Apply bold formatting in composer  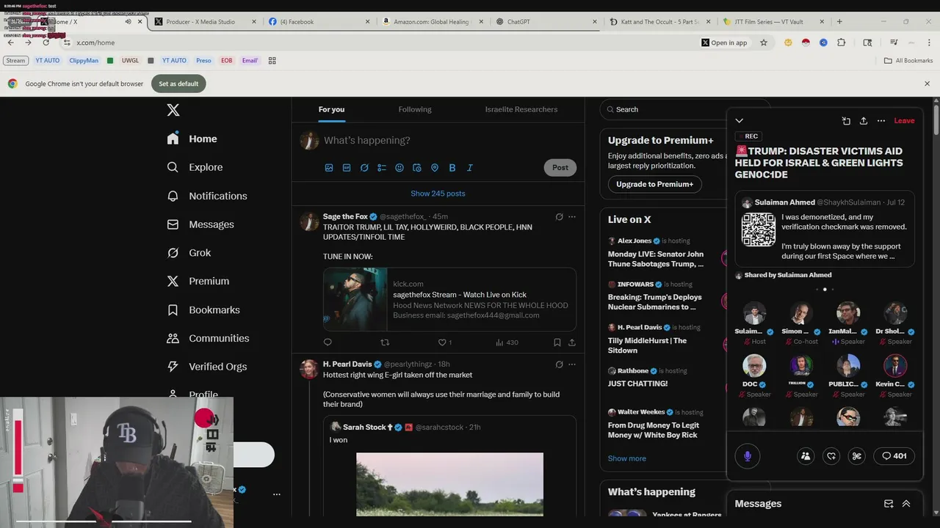click(452, 168)
